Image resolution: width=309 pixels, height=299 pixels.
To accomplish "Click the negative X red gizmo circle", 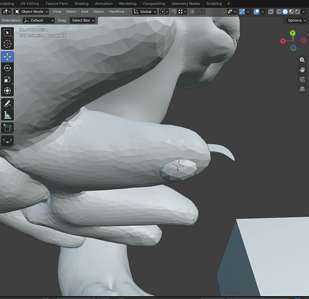I will [x=304, y=40].
